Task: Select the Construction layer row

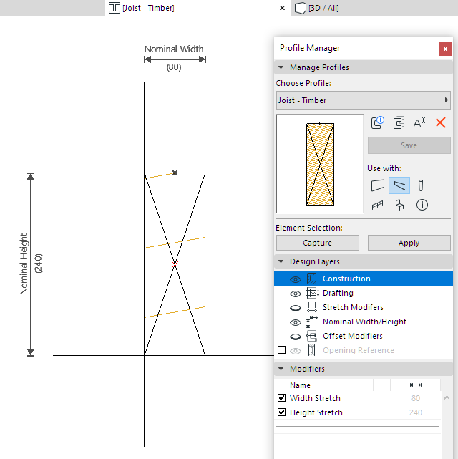Action: coord(364,279)
